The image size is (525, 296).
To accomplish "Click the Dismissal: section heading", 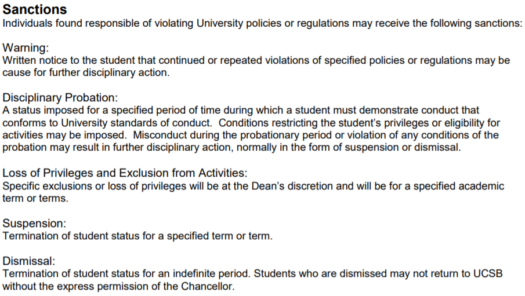I will (x=28, y=261).
